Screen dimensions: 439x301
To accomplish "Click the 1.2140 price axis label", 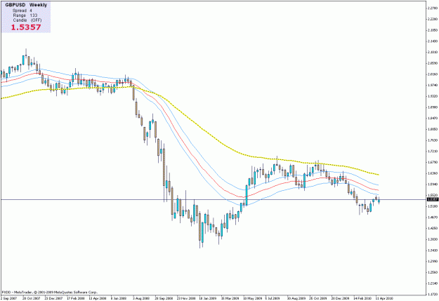I will pyautogui.click(x=433, y=283).
